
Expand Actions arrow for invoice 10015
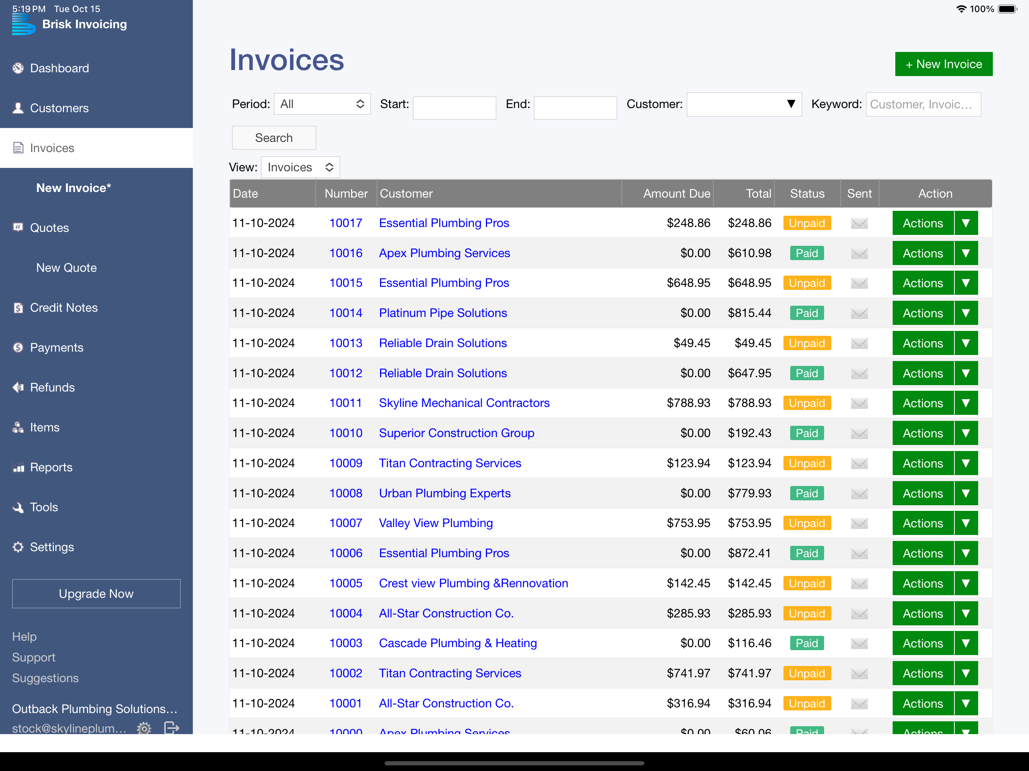[x=966, y=283]
